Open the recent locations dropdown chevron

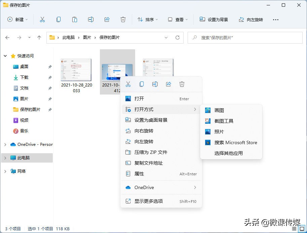(29, 37)
